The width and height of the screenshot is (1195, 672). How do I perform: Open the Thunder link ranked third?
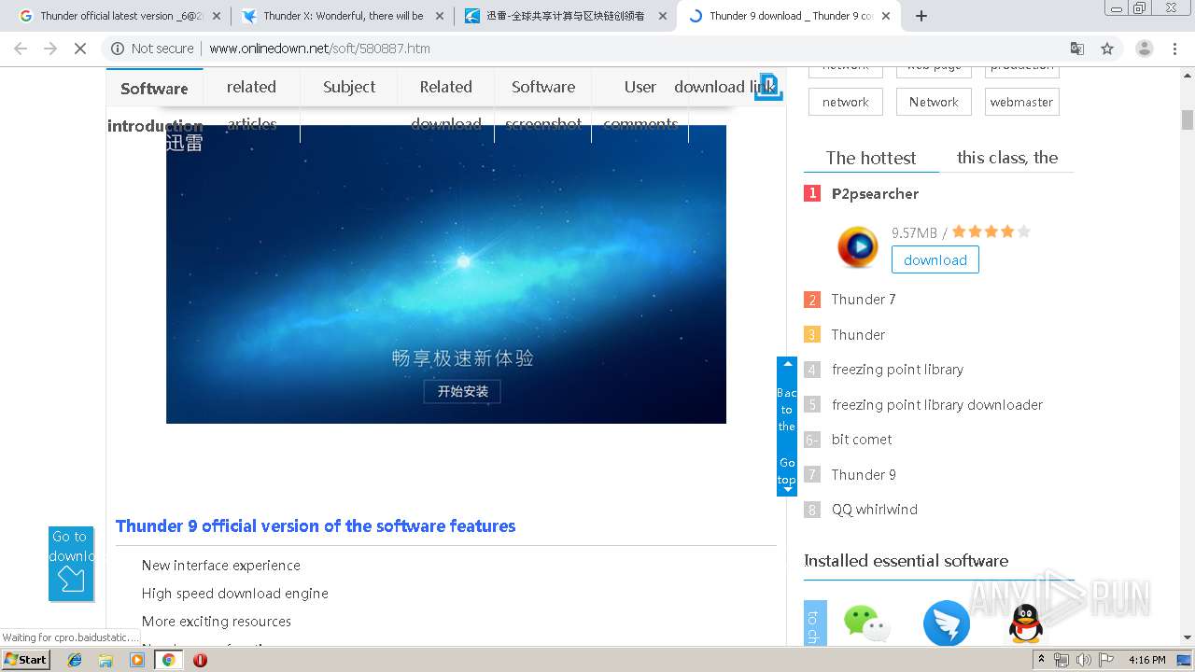pyautogui.click(x=858, y=334)
